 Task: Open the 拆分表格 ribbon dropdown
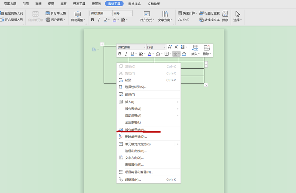[55, 20]
